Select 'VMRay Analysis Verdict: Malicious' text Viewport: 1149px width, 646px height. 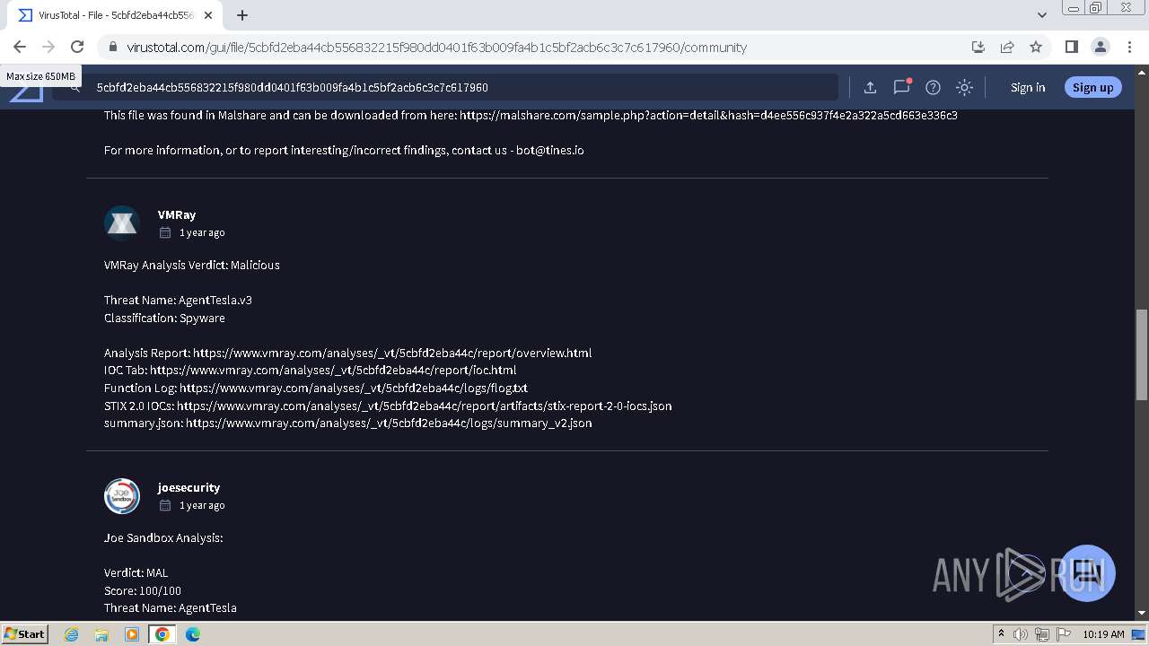(192, 265)
